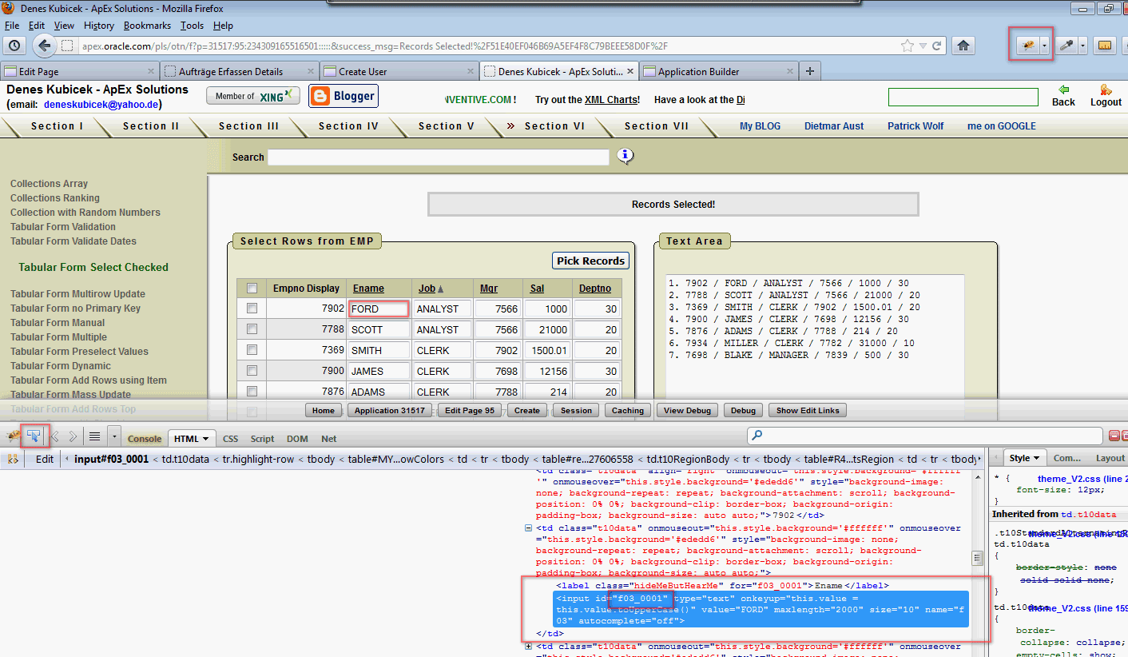Click the Firebug bug icon in panel toolbar
1128x657 pixels.
[13, 436]
